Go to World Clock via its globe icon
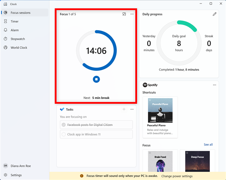 [x=6, y=48]
